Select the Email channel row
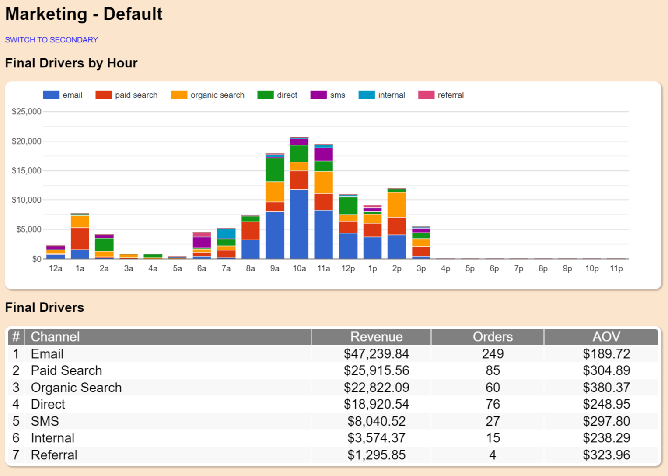Viewport: 668px width, 476px height. (333, 354)
